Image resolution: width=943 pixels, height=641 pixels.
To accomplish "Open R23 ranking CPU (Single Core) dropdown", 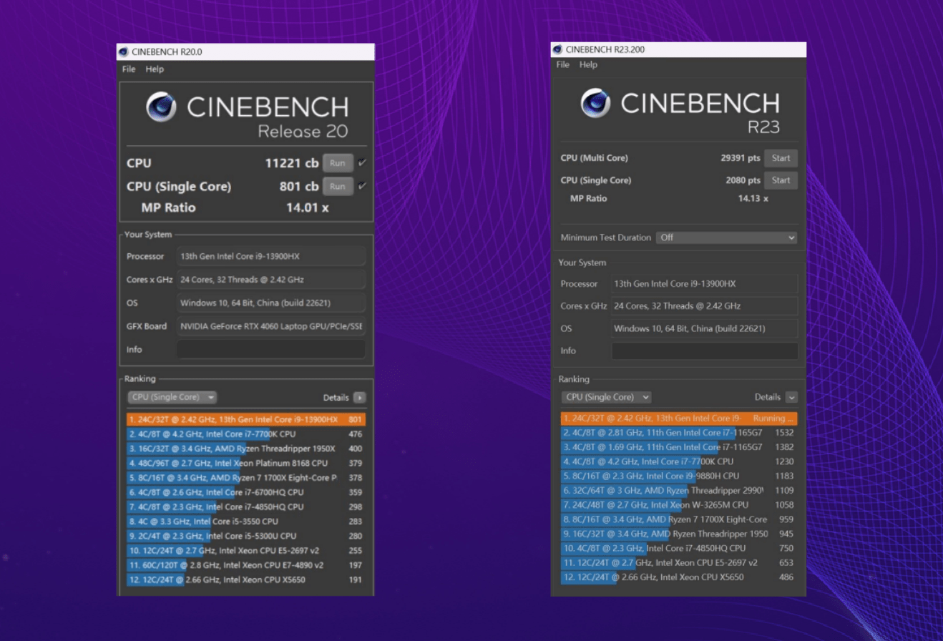I will pyautogui.click(x=606, y=397).
